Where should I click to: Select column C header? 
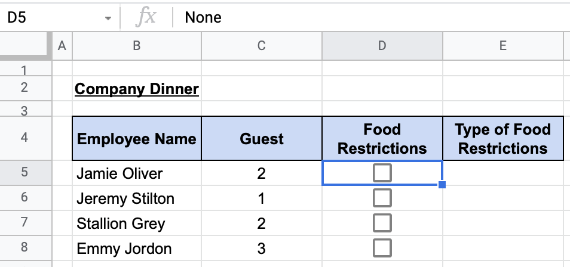point(261,45)
